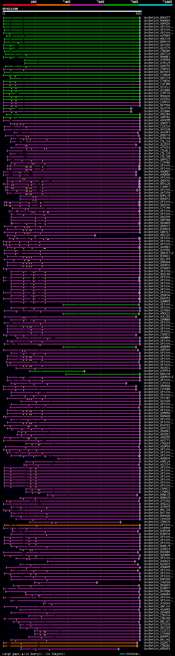Image resolution: width=175 pixels, height=656 pixels.
Task: Go to hit UniRef100_A7PFF4
Action: point(157,371)
